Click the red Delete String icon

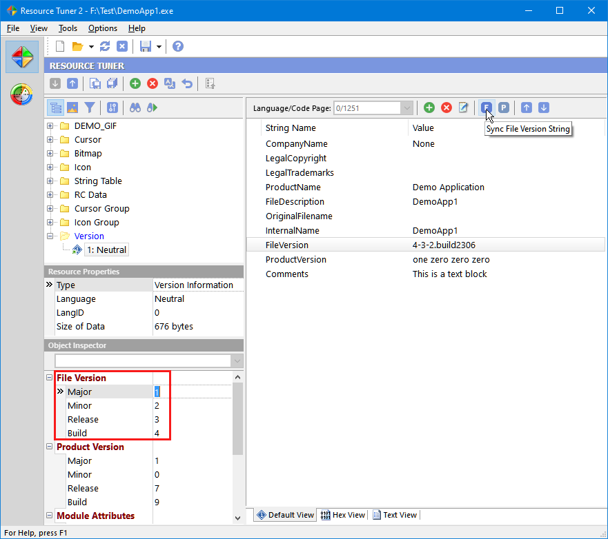tap(447, 108)
